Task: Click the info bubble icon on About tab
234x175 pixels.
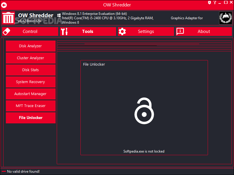Action: point(180,32)
